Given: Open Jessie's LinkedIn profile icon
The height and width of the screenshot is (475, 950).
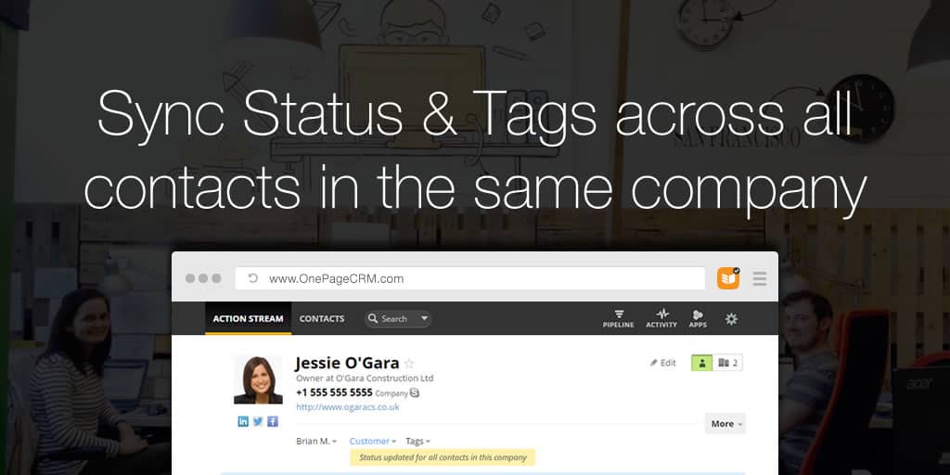Looking at the screenshot, I should pos(243,422).
